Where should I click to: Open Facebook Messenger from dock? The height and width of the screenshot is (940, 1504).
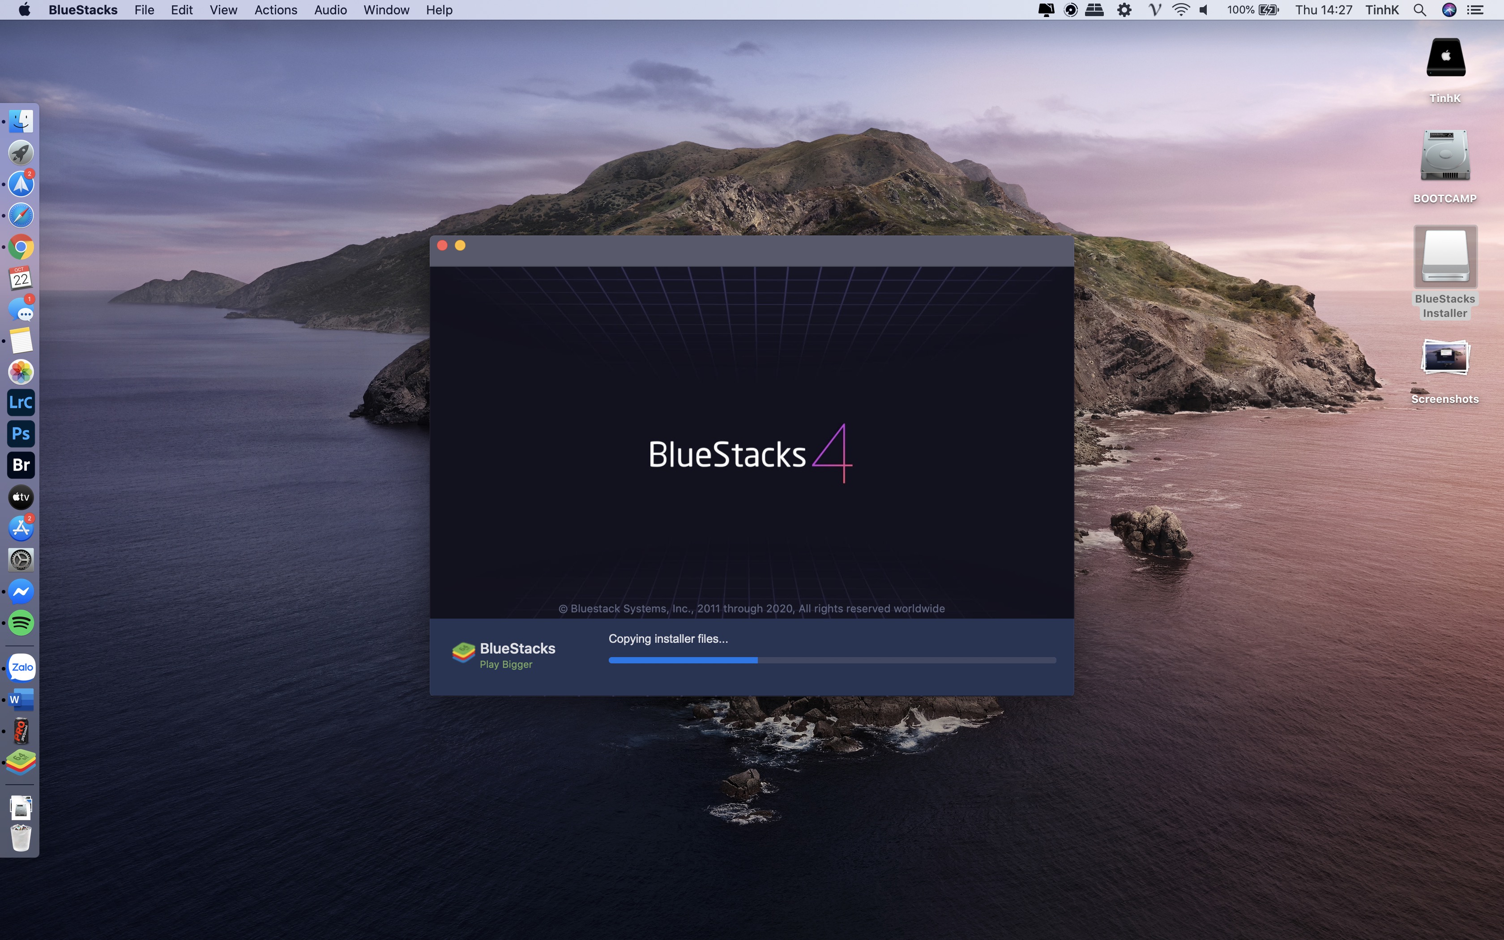click(x=21, y=591)
